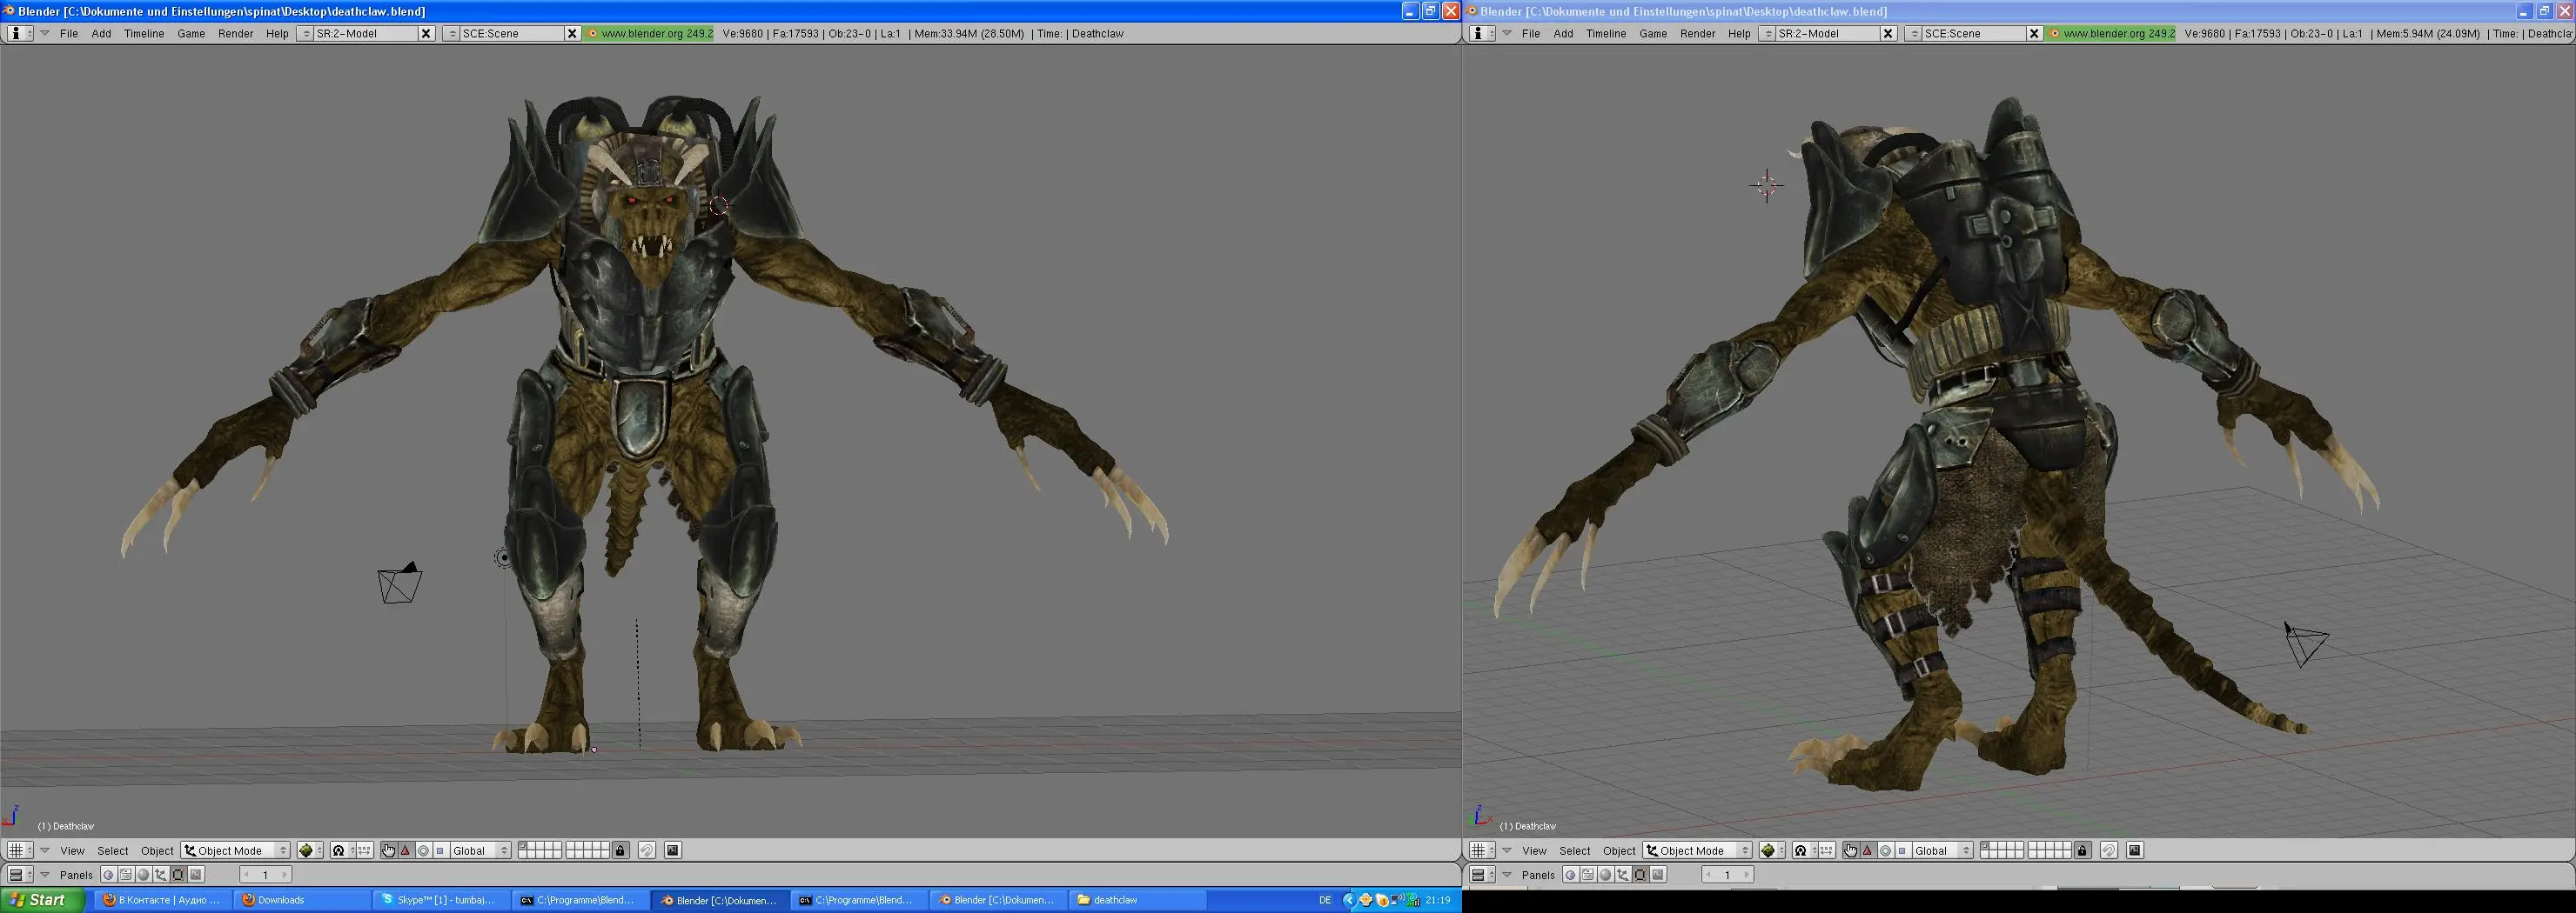Open SCE:Scene selector in left window
Image resolution: width=2576 pixels, height=913 pixels.
[x=452, y=33]
